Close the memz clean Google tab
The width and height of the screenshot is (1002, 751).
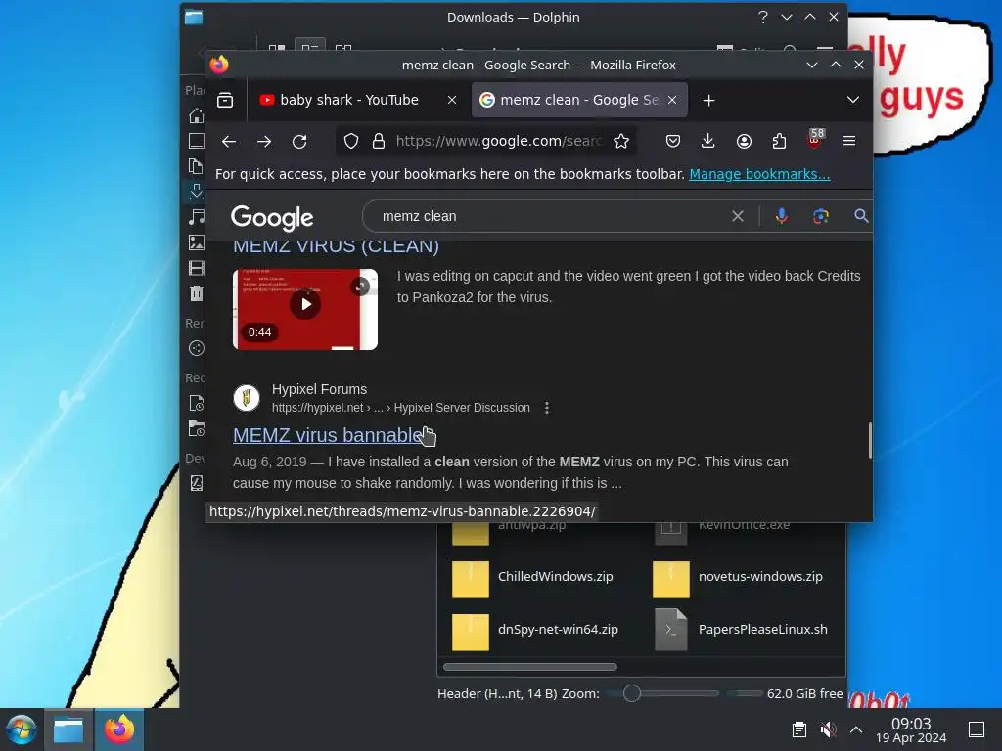(x=672, y=101)
